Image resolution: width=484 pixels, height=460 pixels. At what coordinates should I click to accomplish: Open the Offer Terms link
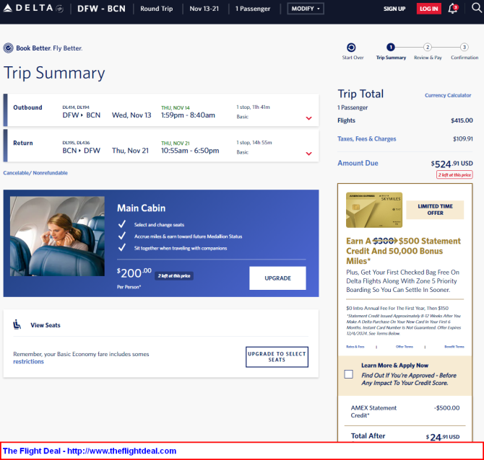404,347
